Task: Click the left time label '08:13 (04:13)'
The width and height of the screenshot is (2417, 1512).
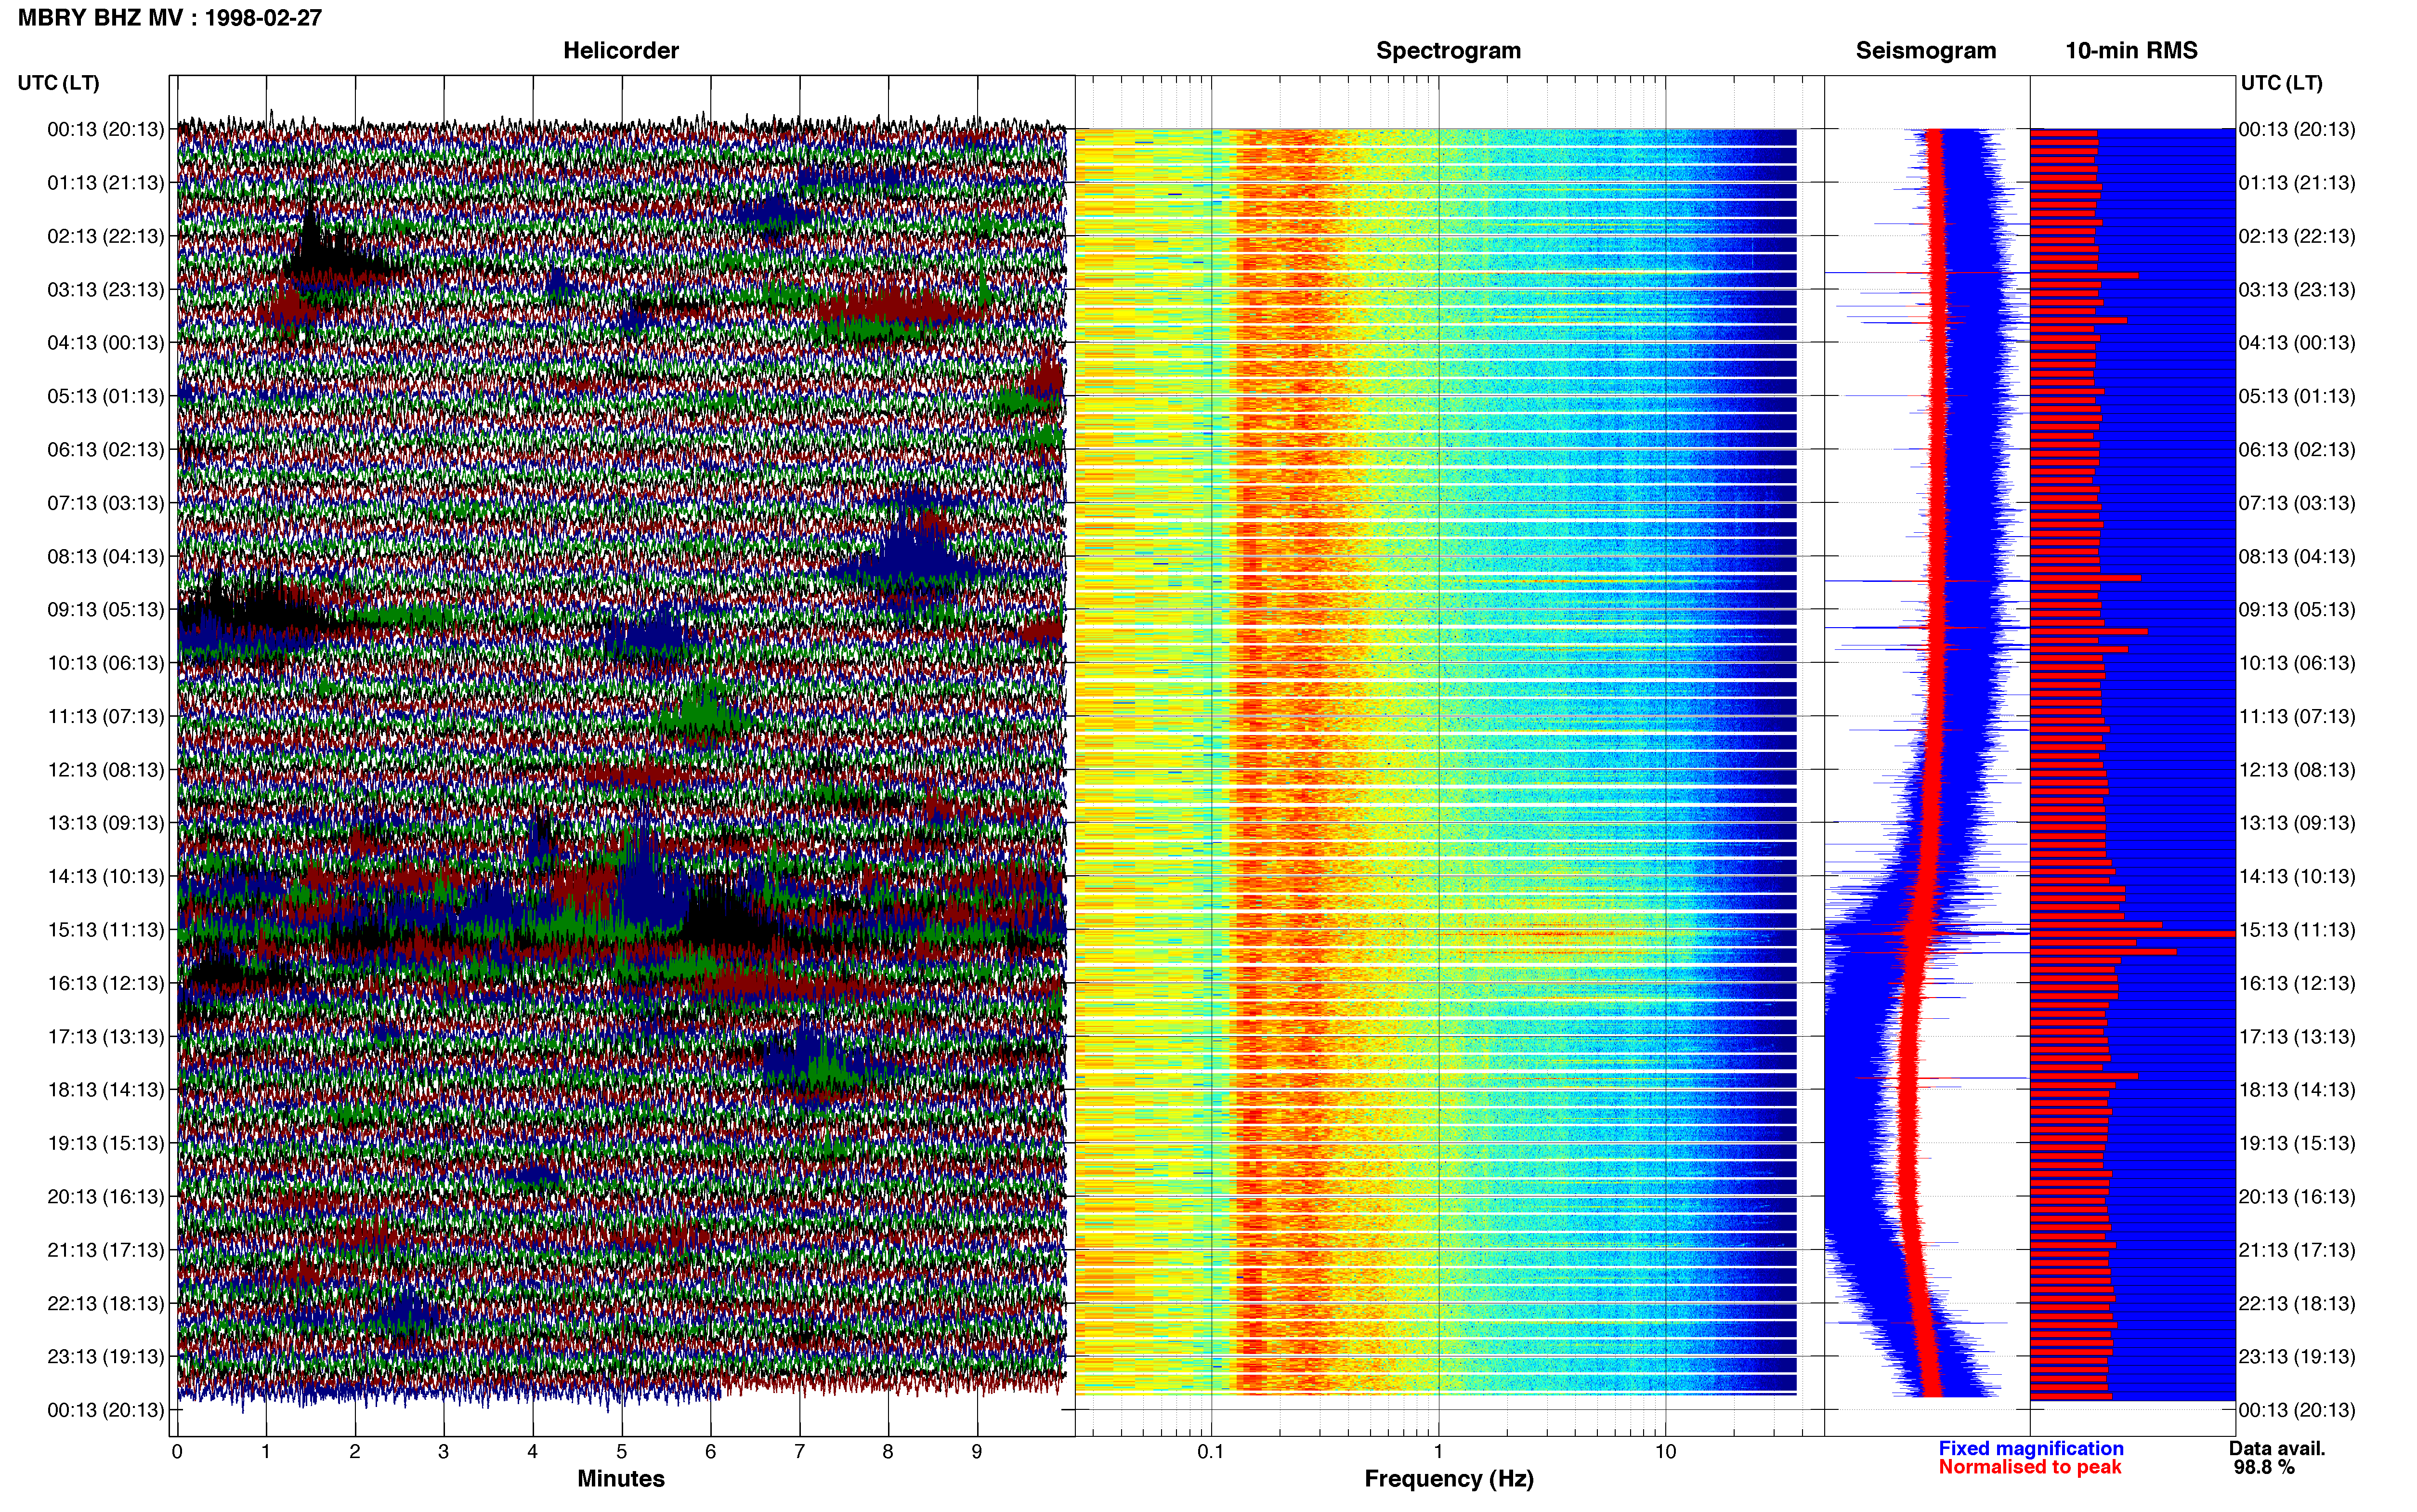Action: (106, 556)
